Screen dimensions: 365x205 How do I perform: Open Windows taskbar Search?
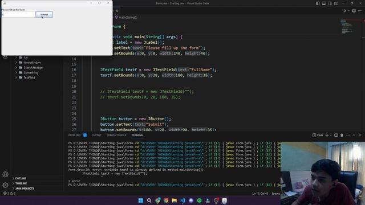[x=149, y=200]
